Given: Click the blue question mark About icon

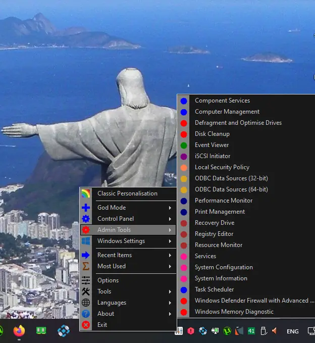Looking at the screenshot, I should click(86, 314).
